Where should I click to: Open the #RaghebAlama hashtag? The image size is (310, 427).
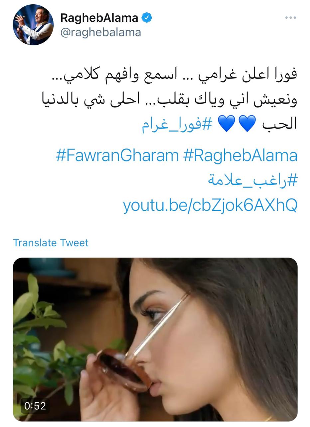coord(240,156)
